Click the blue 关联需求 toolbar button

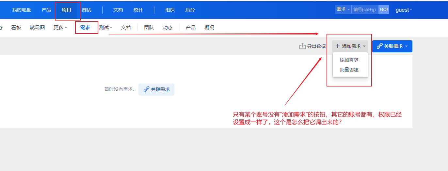392,46
